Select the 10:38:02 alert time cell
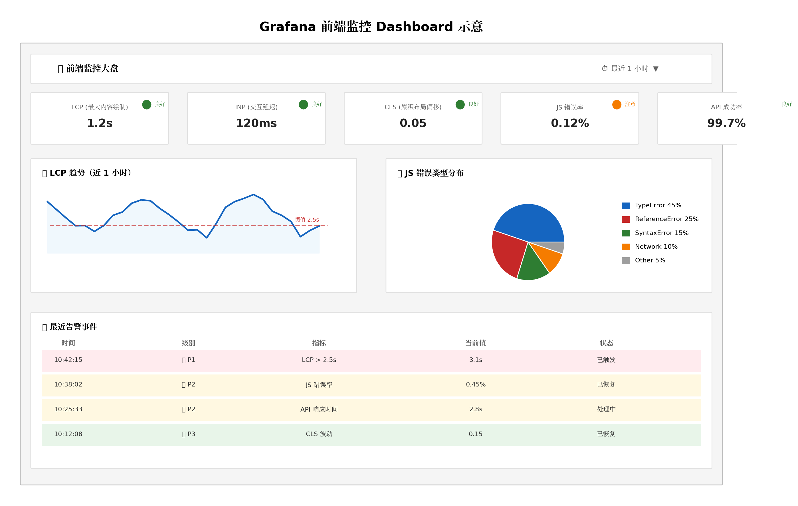Image resolution: width=798 pixels, height=506 pixels. tap(68, 384)
